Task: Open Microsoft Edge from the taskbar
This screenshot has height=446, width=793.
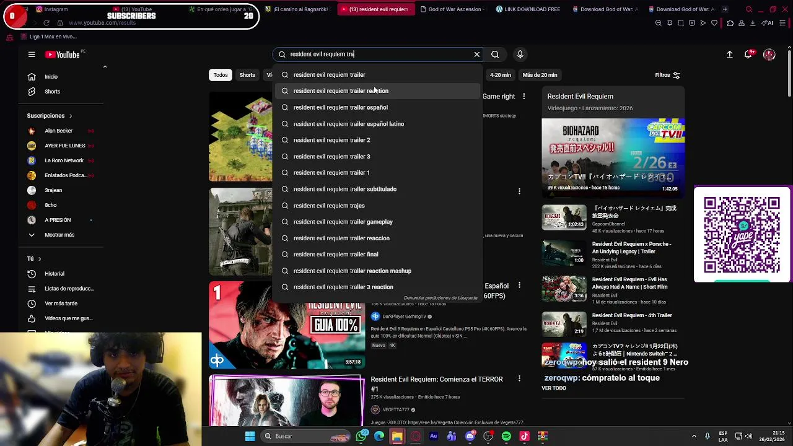Action: [379, 436]
